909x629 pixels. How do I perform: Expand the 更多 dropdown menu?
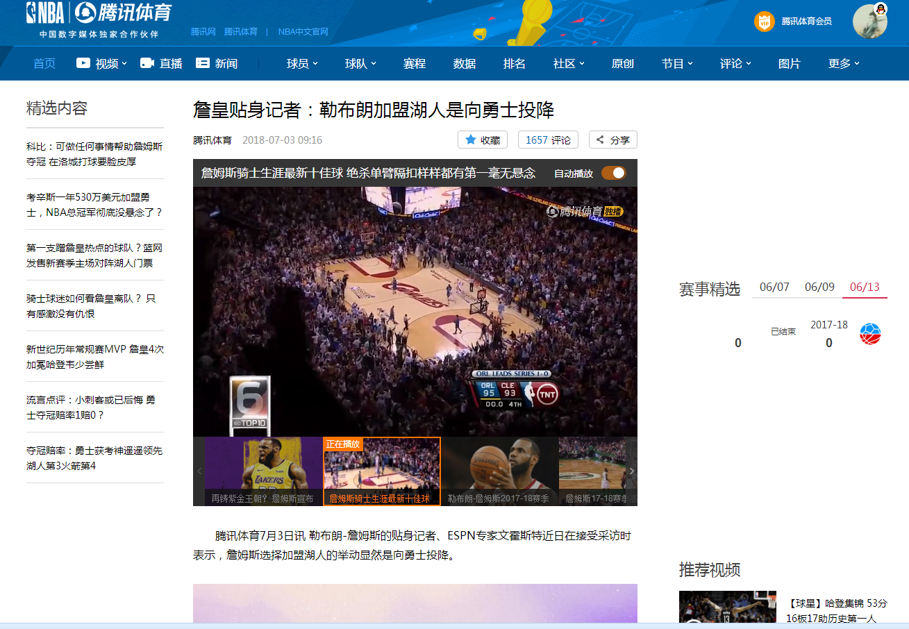[x=857, y=63]
